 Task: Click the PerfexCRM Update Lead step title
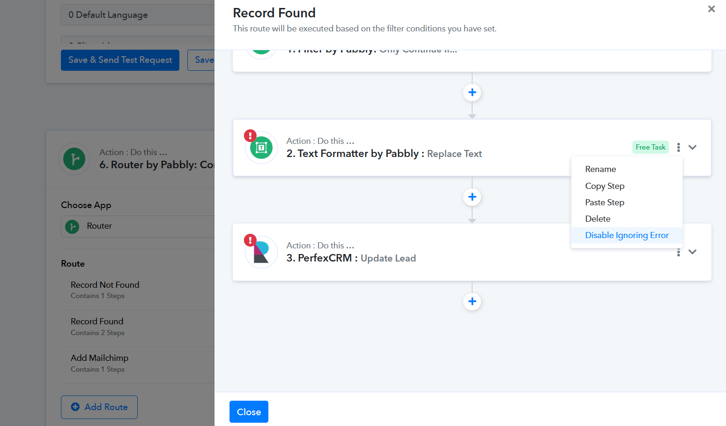click(x=351, y=258)
